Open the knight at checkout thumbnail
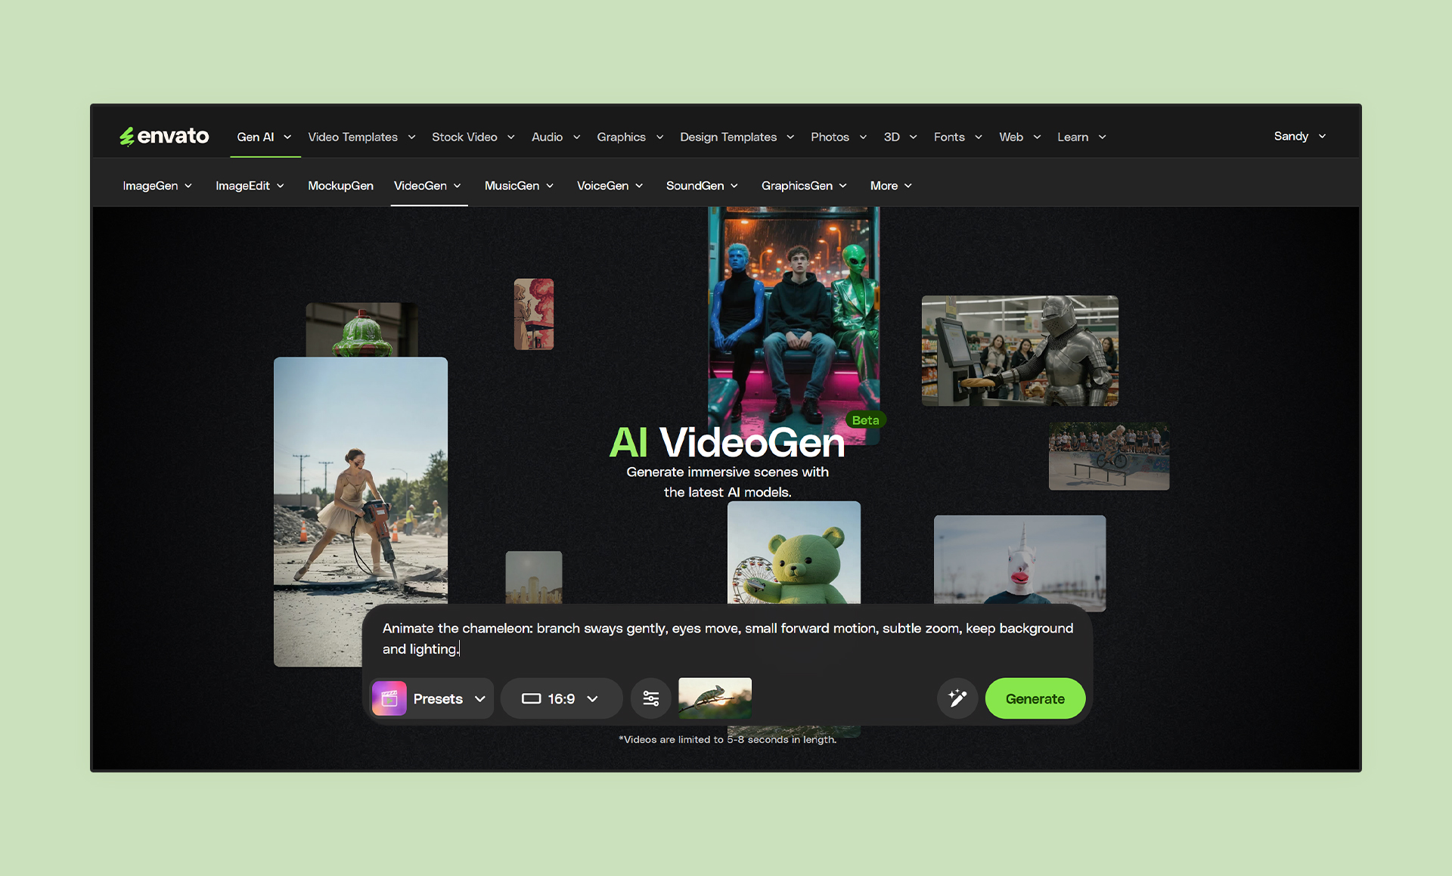1452x876 pixels. [x=1019, y=351]
